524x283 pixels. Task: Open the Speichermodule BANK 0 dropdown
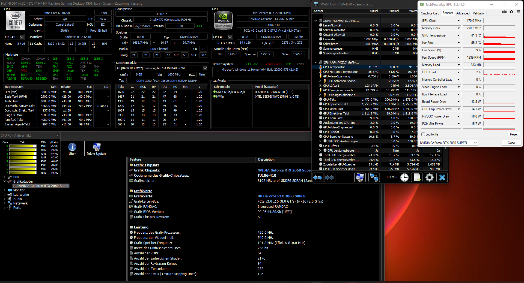tap(205, 68)
